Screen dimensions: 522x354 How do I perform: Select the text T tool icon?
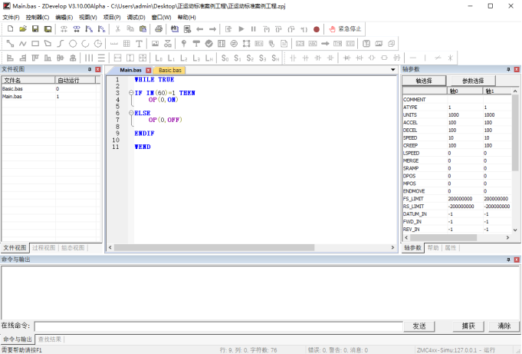tap(140, 43)
